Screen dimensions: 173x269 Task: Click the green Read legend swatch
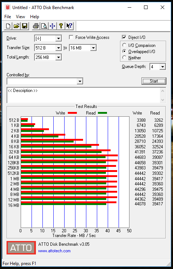(x=103, y=113)
